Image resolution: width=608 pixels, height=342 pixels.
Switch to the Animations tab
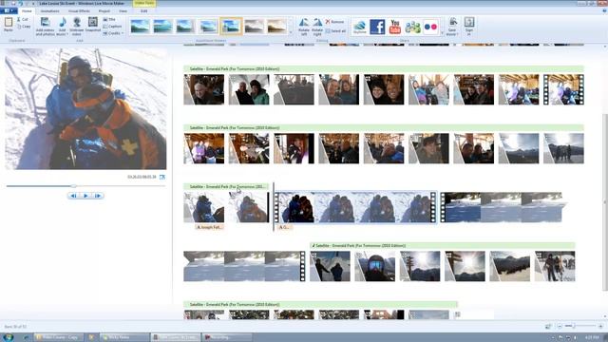click(49, 10)
